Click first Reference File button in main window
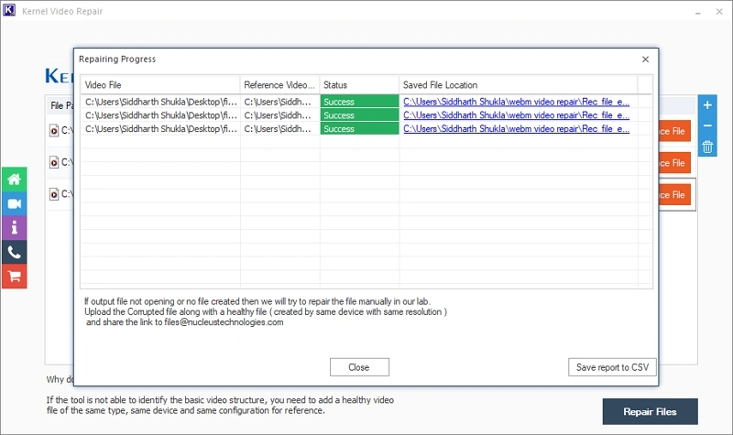This screenshot has width=733, height=435. (674, 131)
